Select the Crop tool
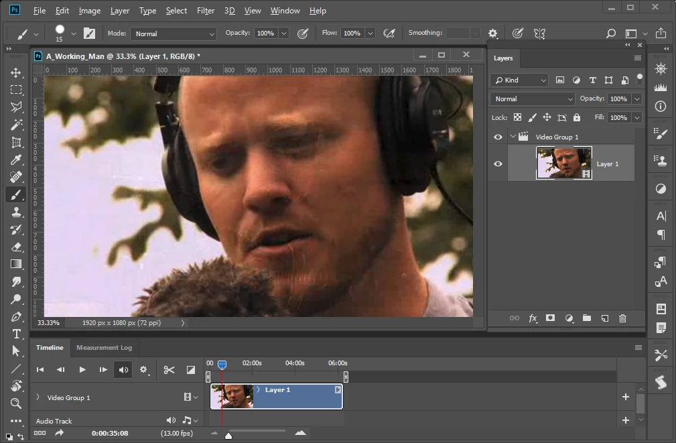 tap(16, 142)
